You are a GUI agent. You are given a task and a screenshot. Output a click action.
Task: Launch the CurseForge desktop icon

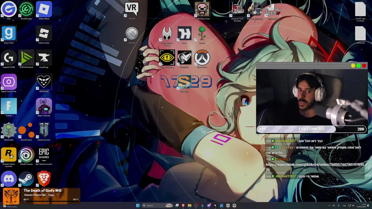click(x=44, y=59)
